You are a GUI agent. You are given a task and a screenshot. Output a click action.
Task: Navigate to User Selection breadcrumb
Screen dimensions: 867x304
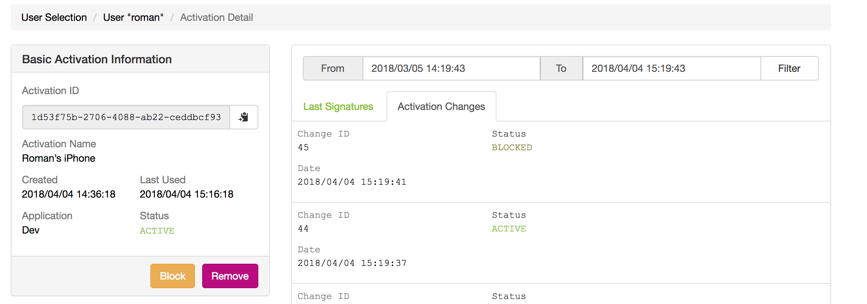point(54,17)
